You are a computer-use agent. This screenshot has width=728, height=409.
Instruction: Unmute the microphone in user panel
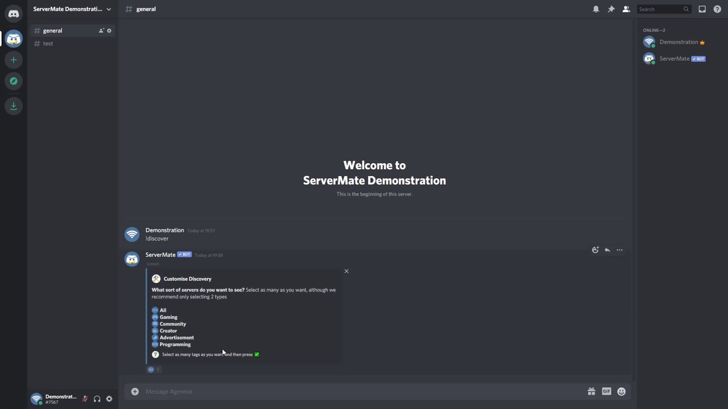coord(85,399)
